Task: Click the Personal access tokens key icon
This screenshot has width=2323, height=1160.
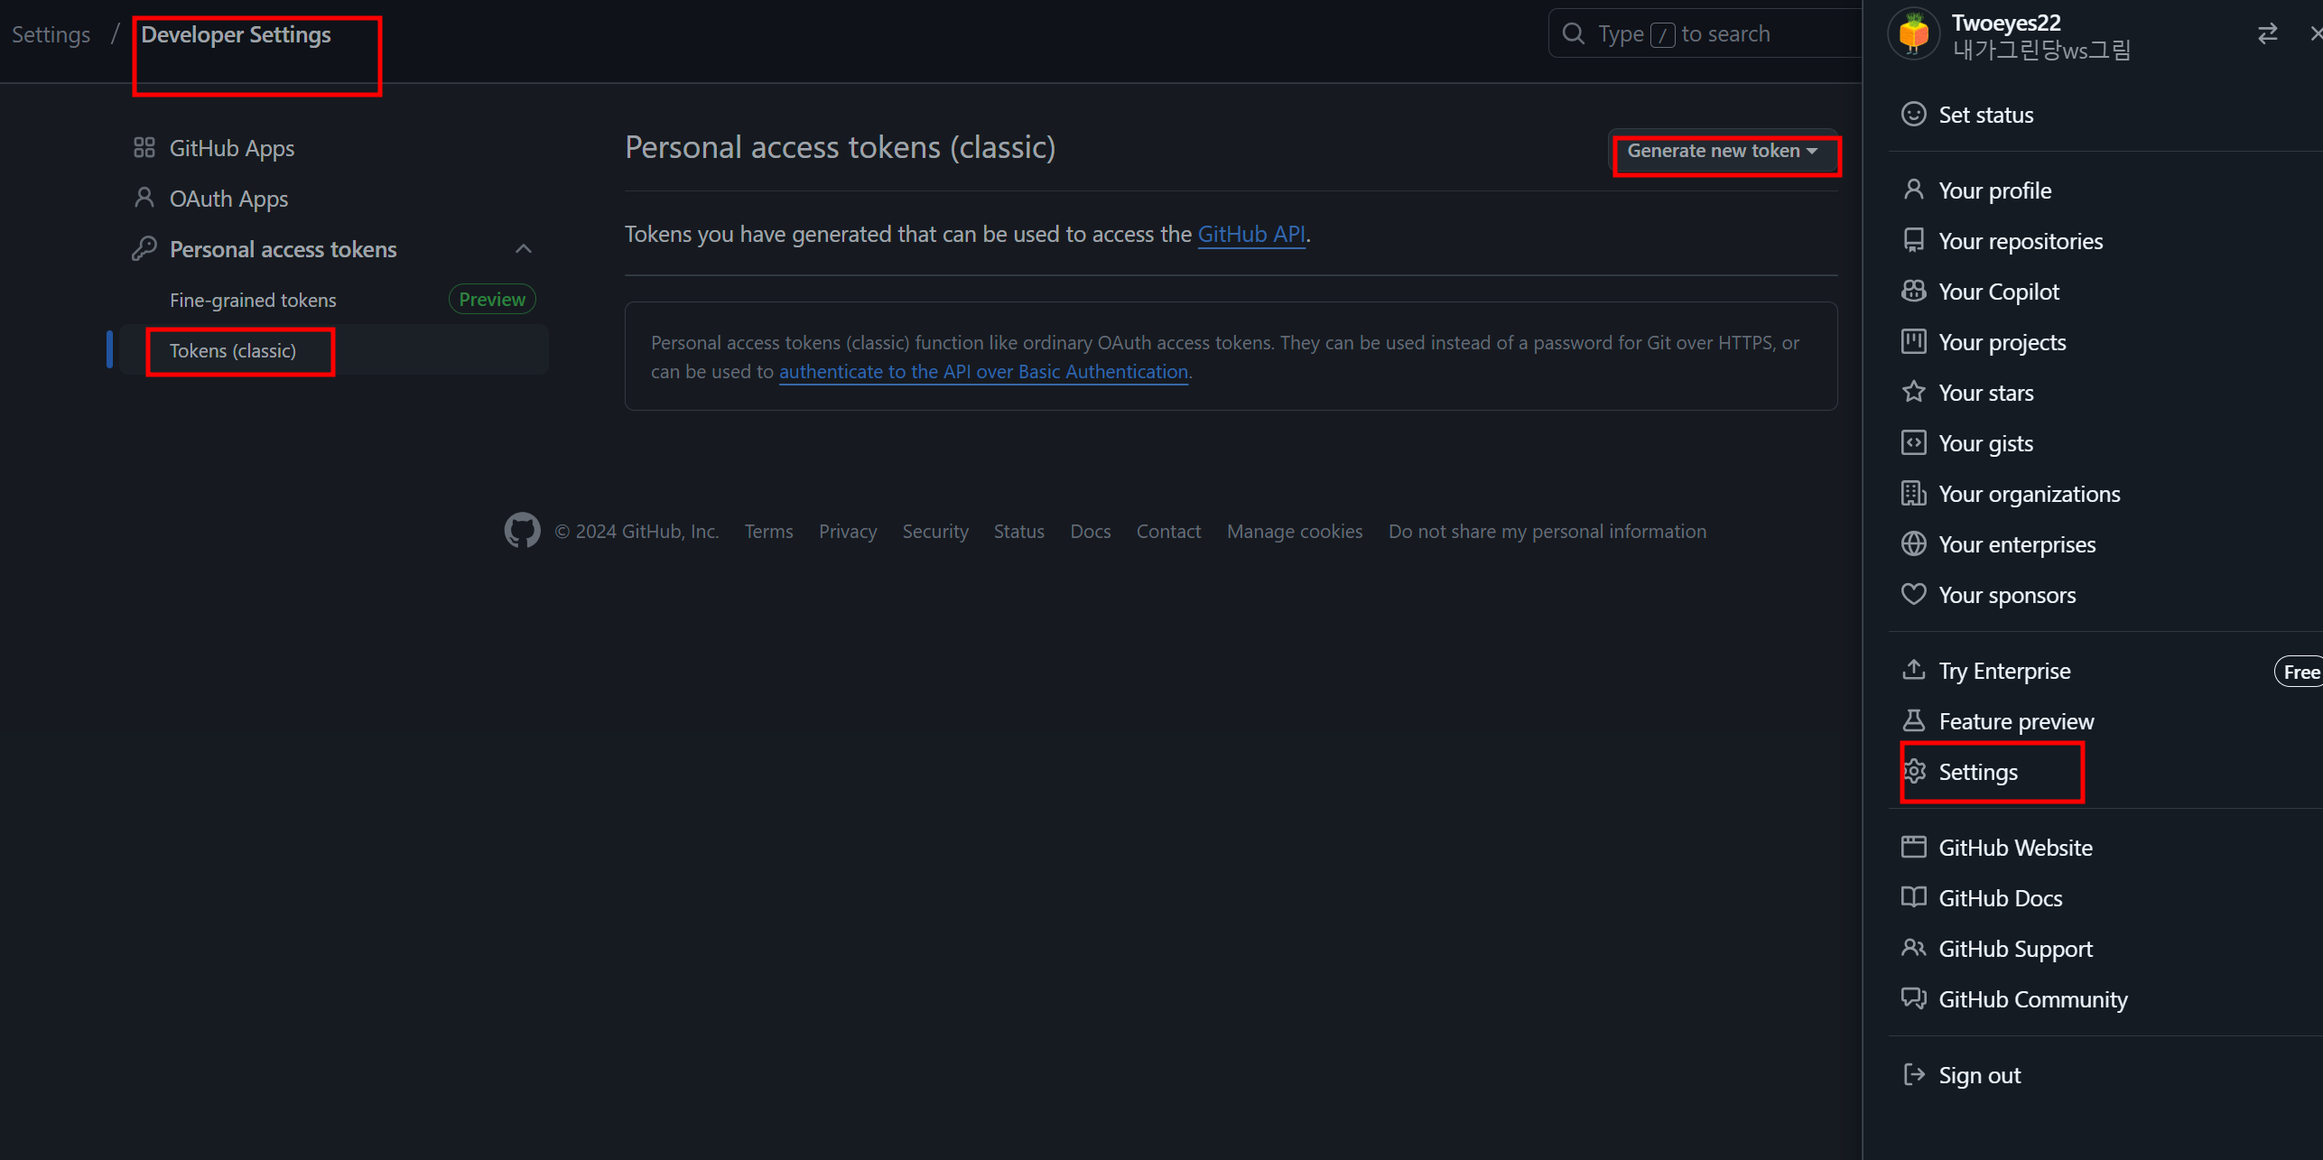Action: click(x=144, y=249)
